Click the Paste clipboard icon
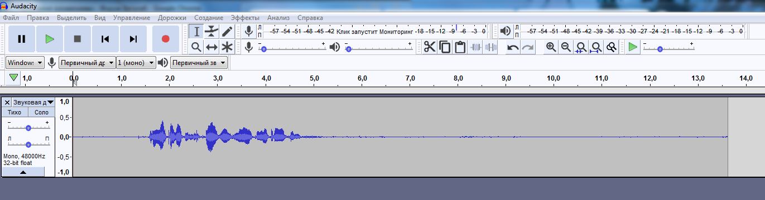The width and height of the screenshot is (765, 200). 460,47
